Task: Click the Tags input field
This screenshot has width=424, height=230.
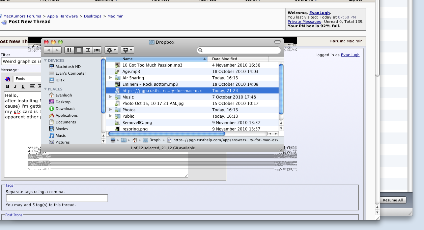Action: tap(57, 198)
